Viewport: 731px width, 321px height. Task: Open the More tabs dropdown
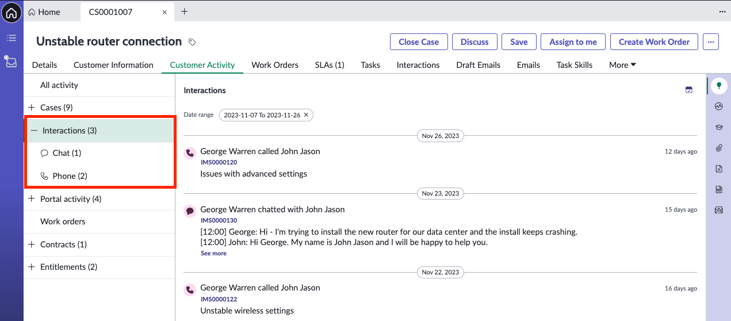click(622, 65)
